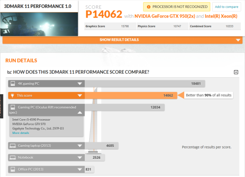Screen dimensions: 245x177
Task: Open More details link for Gaming PC
Action: 21,133
